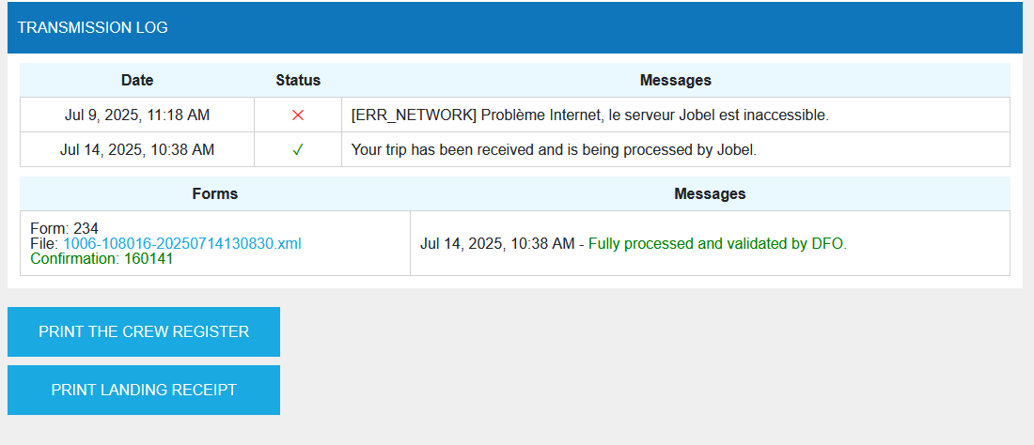Open the 1006-108016-20250714130830.xml file link
Screen dimensions: 1034x445
click(x=181, y=243)
